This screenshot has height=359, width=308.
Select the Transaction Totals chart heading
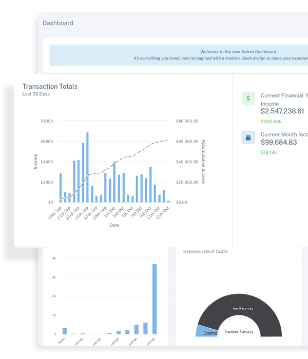click(50, 86)
